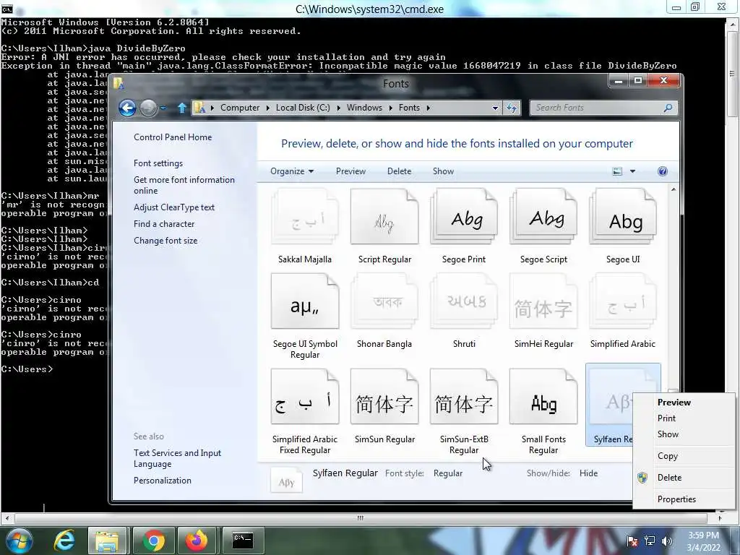Open Get more font information online
The image size is (740, 555).
(184, 185)
